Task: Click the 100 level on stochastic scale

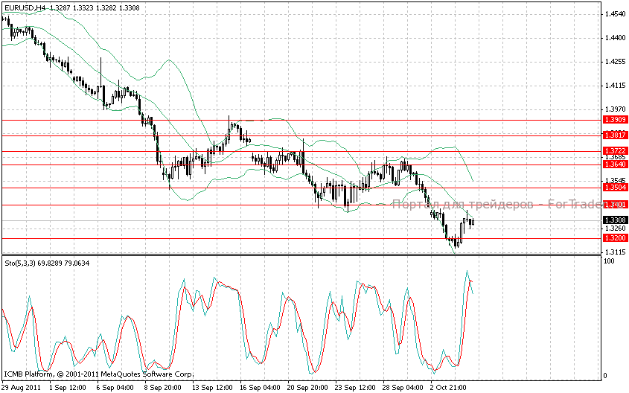Action: (609, 262)
